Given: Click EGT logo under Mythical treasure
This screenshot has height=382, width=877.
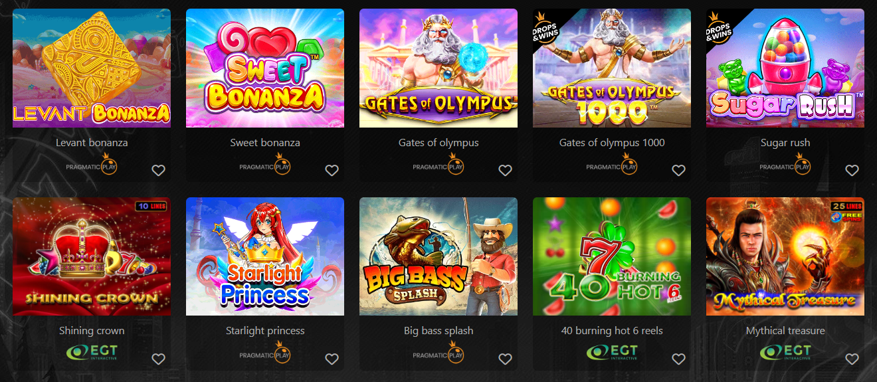Looking at the screenshot, I should point(785,352).
